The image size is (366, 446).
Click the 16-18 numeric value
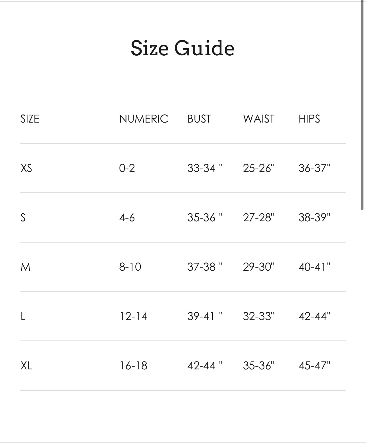(133, 365)
